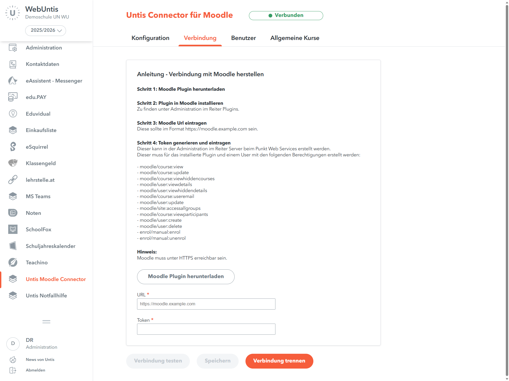This screenshot has width=509, height=381.
Task: Select the lehrstelle.at link icon
Action: pyautogui.click(x=13, y=180)
